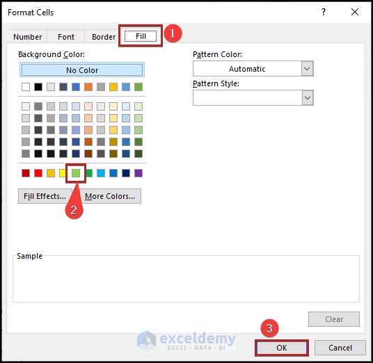Select yellow standard color swatch
The image size is (373, 363).
[63, 173]
